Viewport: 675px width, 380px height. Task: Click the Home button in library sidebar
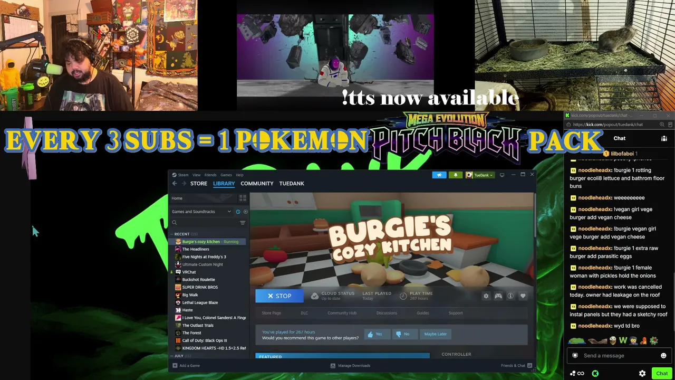coord(202,198)
